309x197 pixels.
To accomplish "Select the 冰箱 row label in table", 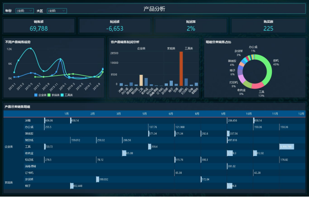I will pos(28,120).
